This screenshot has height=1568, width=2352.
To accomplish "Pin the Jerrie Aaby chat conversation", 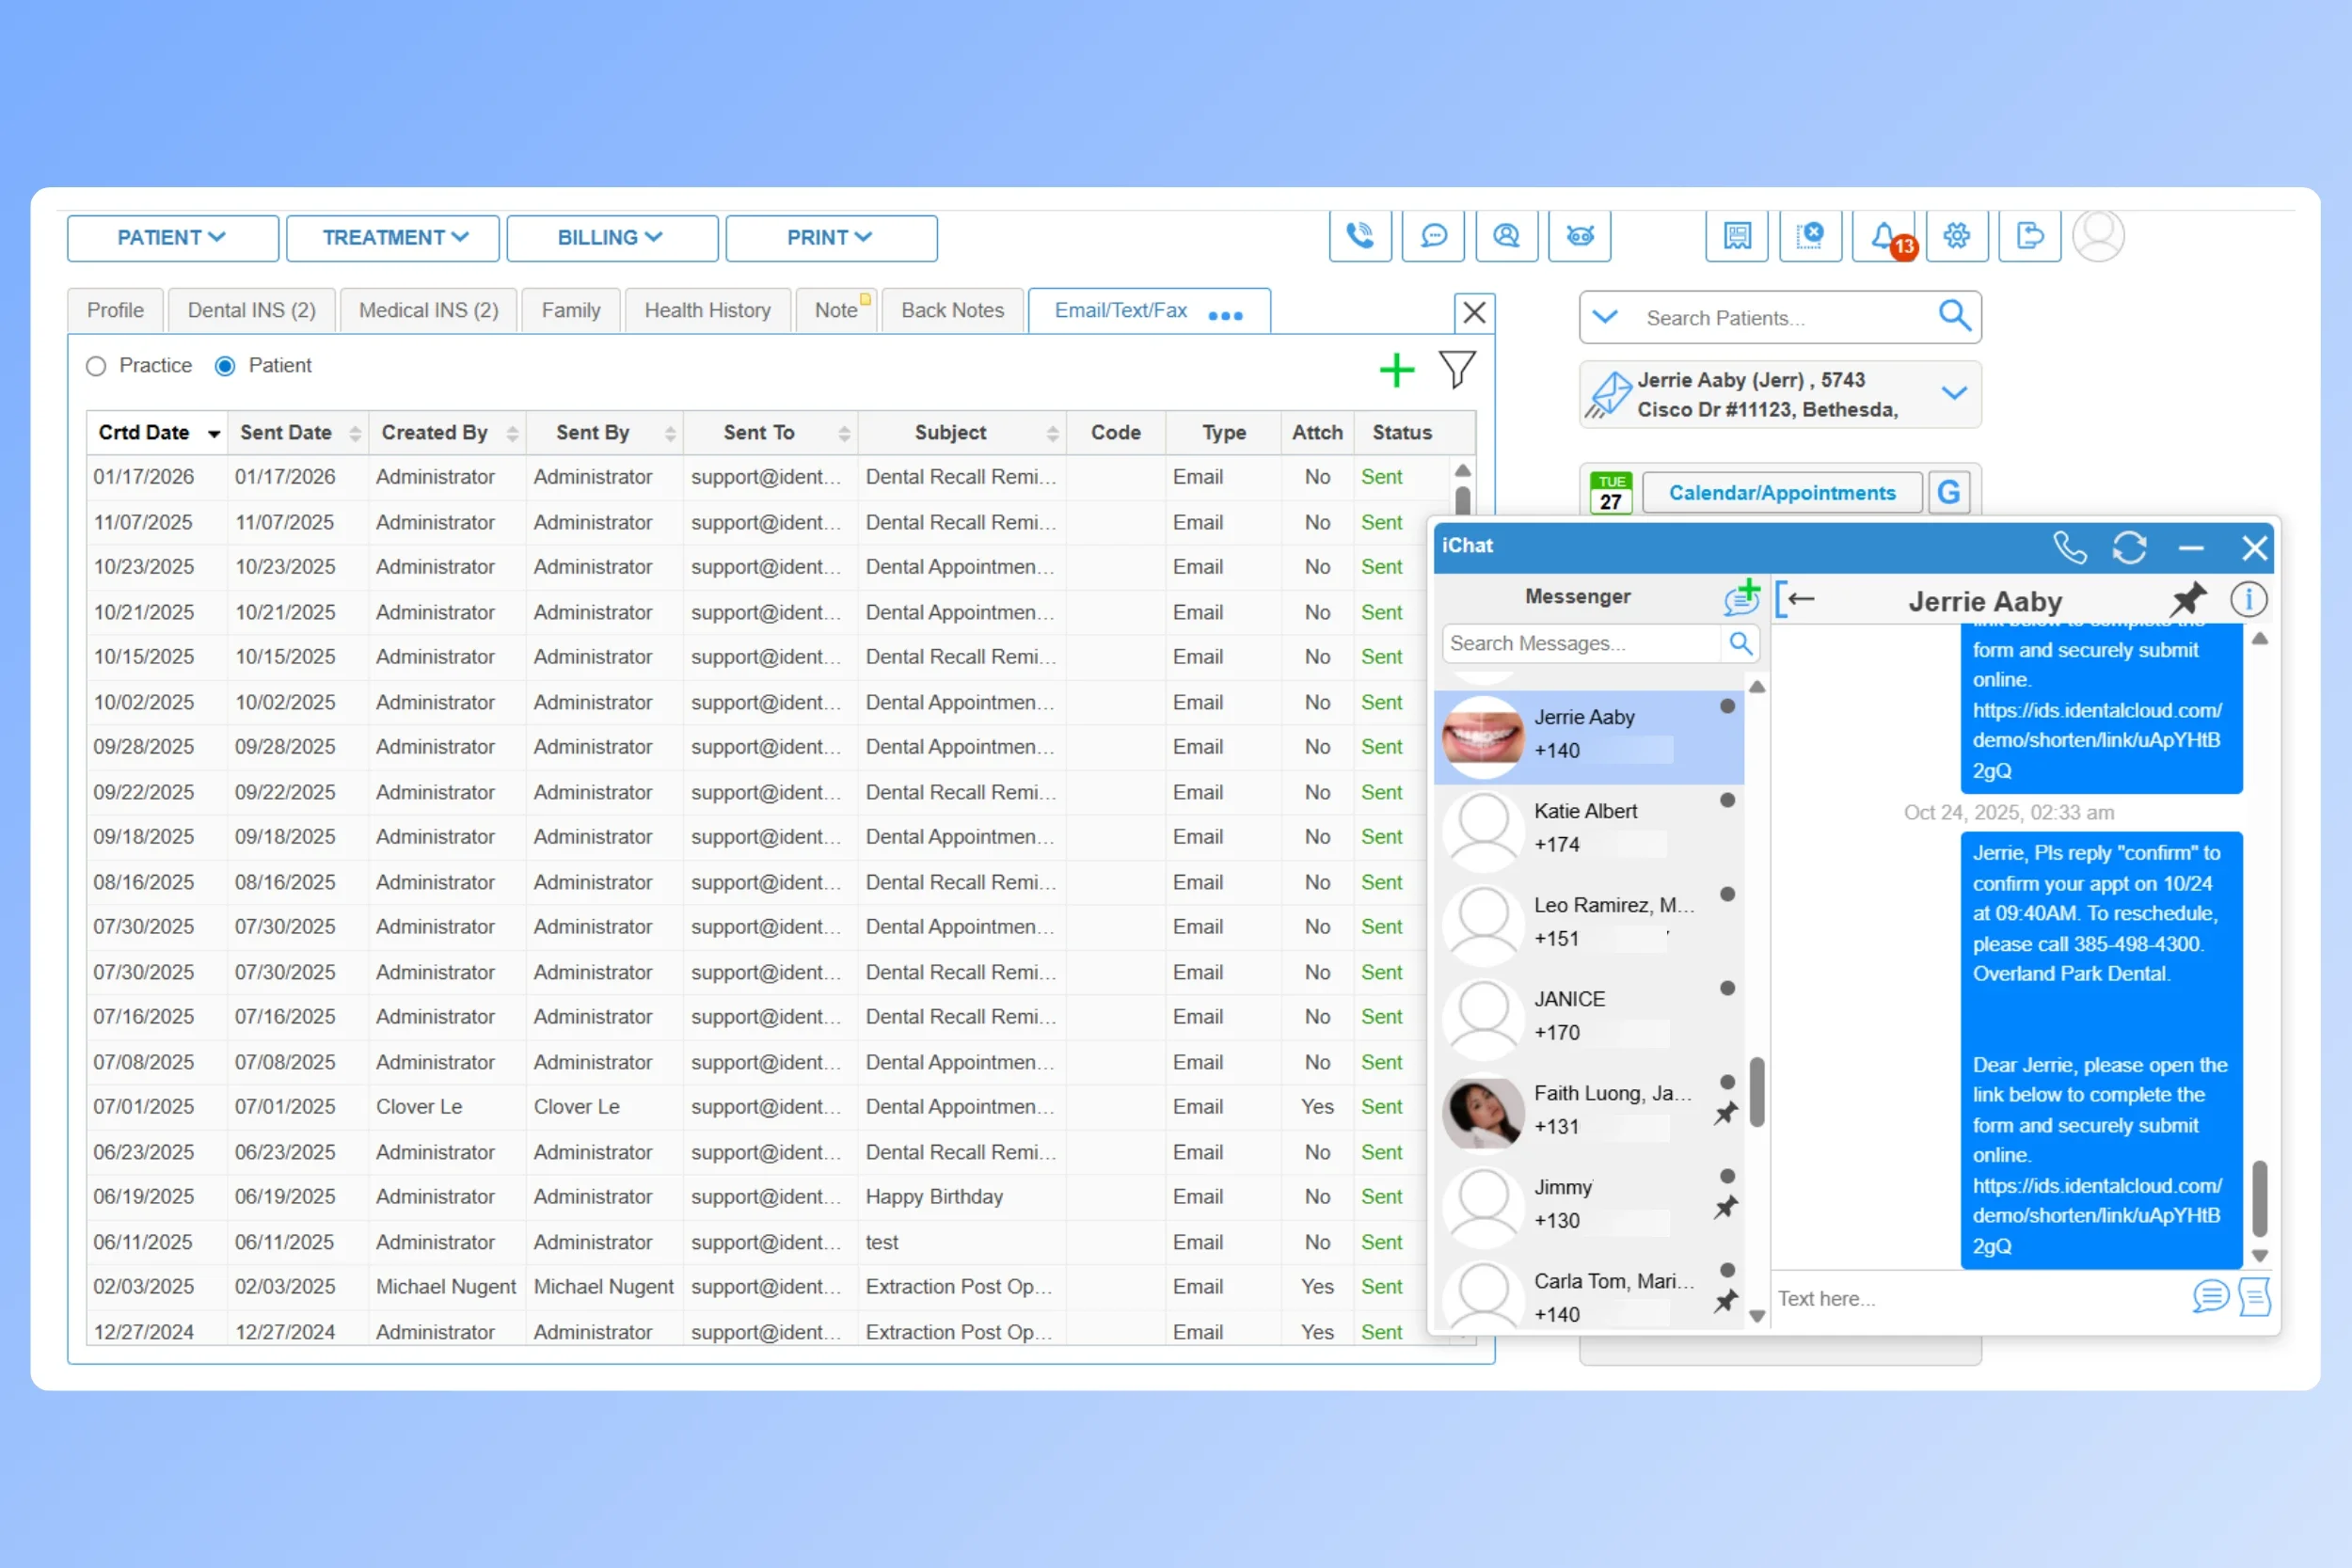I will point(2187,599).
